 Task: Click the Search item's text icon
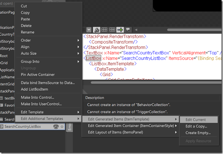pyautogui.click(x=1, y=119)
